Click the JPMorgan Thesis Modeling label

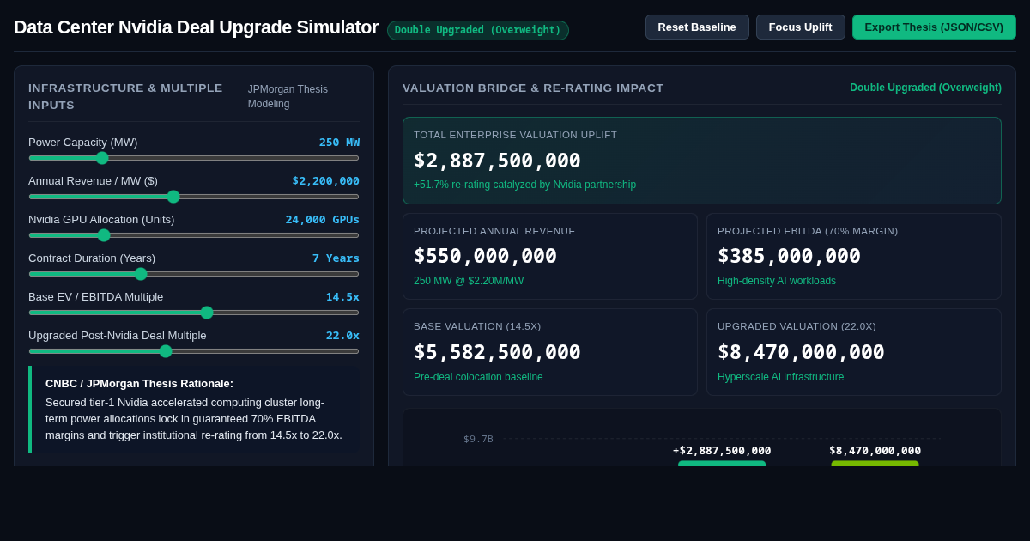pyautogui.click(x=288, y=96)
